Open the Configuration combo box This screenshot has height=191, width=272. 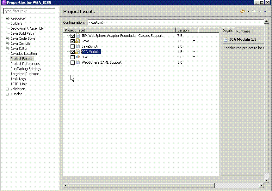176,22
